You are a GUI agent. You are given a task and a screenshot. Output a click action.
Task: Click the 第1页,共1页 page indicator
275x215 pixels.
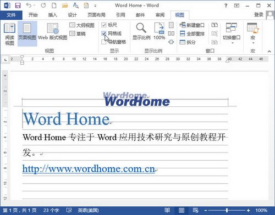[x=20, y=210]
